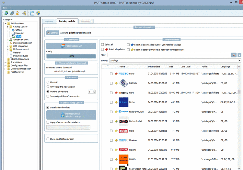Uncheck Install after download
243x170 pixels.
pos(48,107)
